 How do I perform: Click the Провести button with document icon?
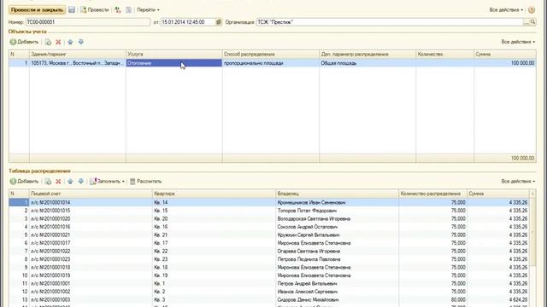(x=95, y=9)
